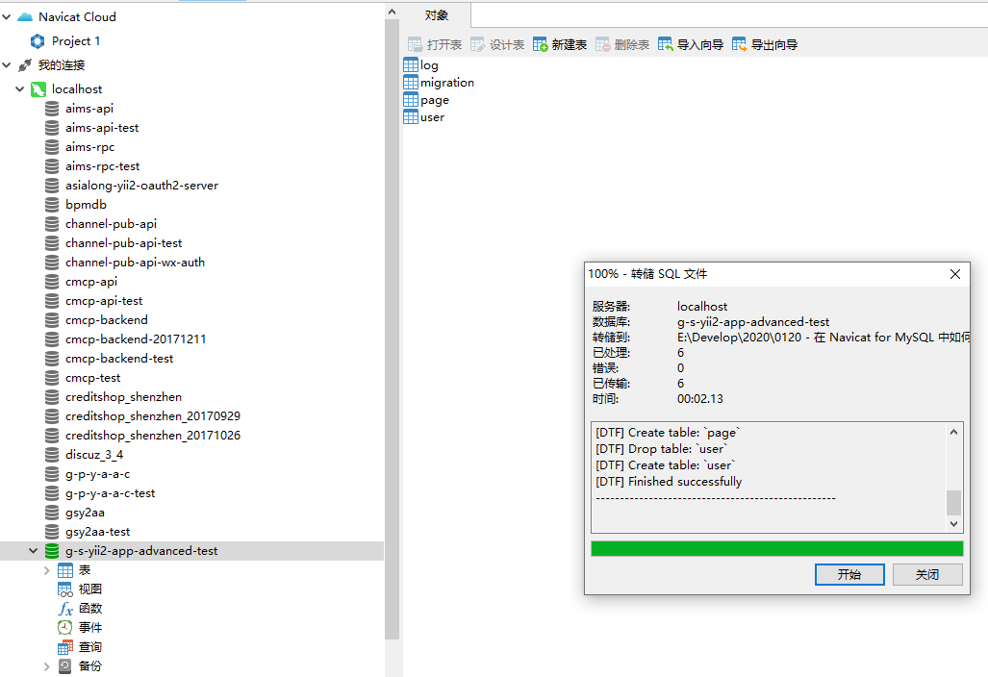988x677 pixels.
Task: Click the 表 tables node icon
Action: coord(65,570)
